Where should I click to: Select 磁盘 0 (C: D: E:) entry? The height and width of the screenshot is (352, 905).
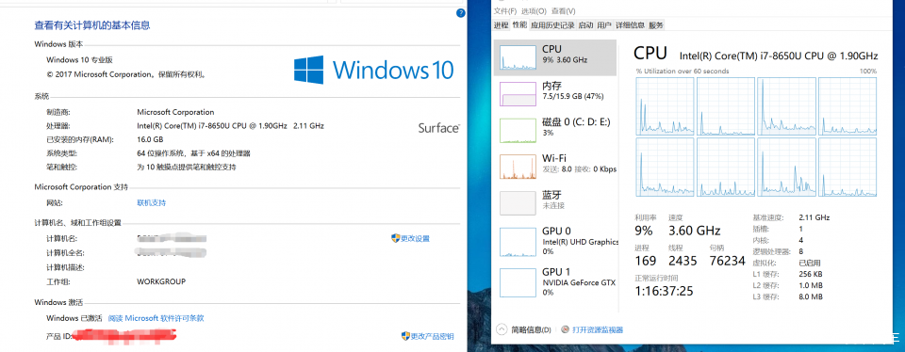point(555,131)
